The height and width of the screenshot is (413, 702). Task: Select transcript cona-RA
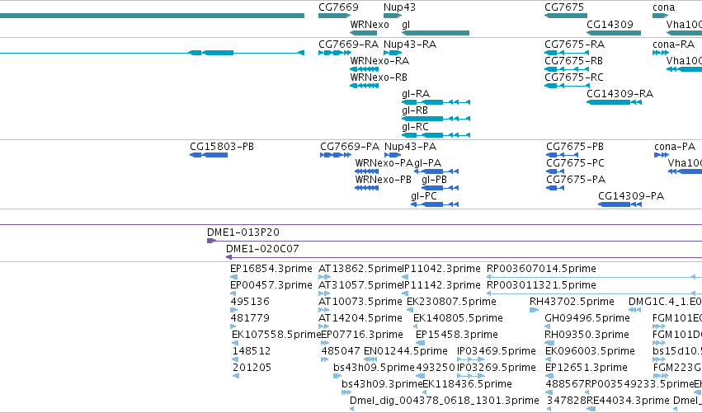click(673, 45)
